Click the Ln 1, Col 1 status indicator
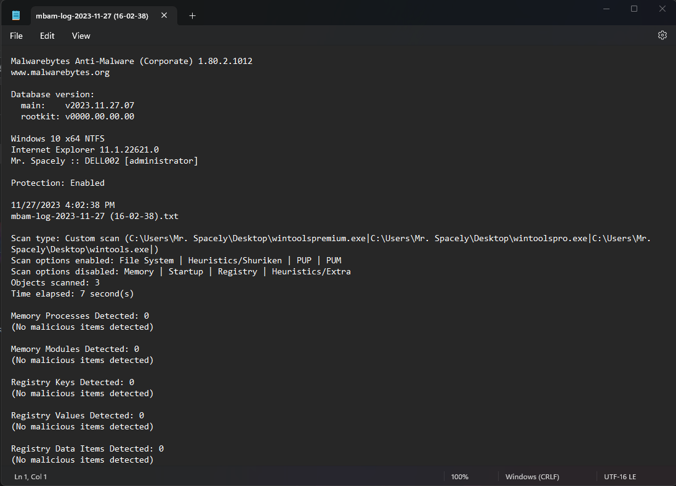The image size is (676, 486). click(31, 477)
